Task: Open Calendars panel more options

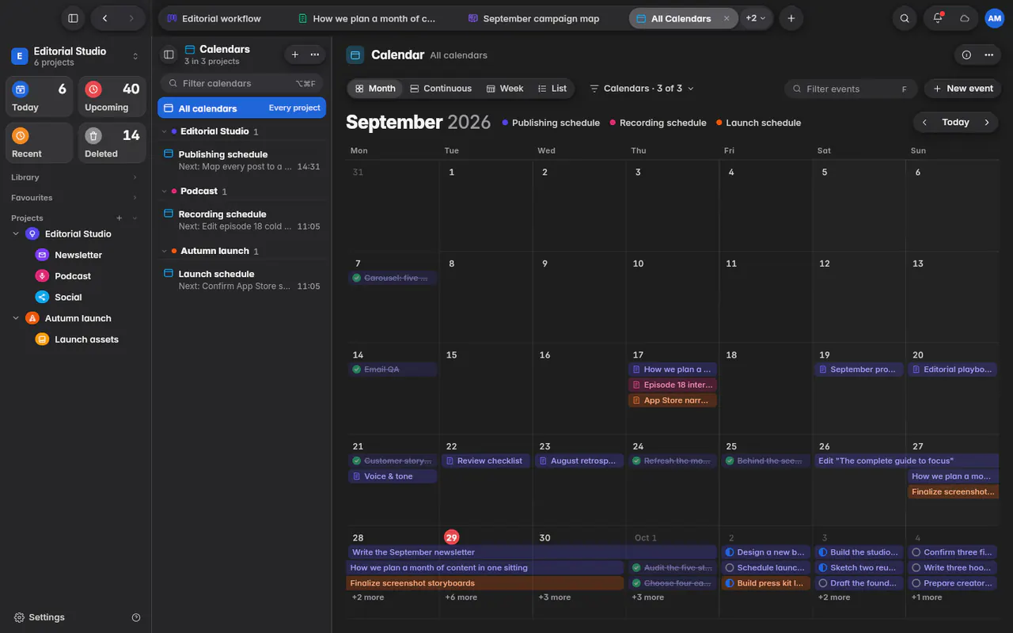Action: click(315, 55)
